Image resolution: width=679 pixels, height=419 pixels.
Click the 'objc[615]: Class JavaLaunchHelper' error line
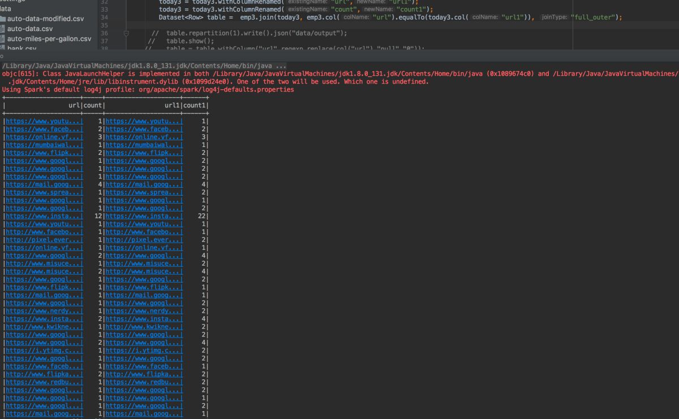tap(339, 74)
